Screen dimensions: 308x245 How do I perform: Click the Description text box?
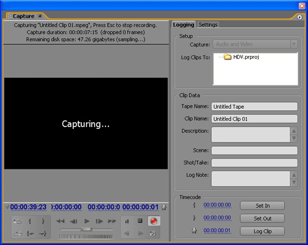251,134
